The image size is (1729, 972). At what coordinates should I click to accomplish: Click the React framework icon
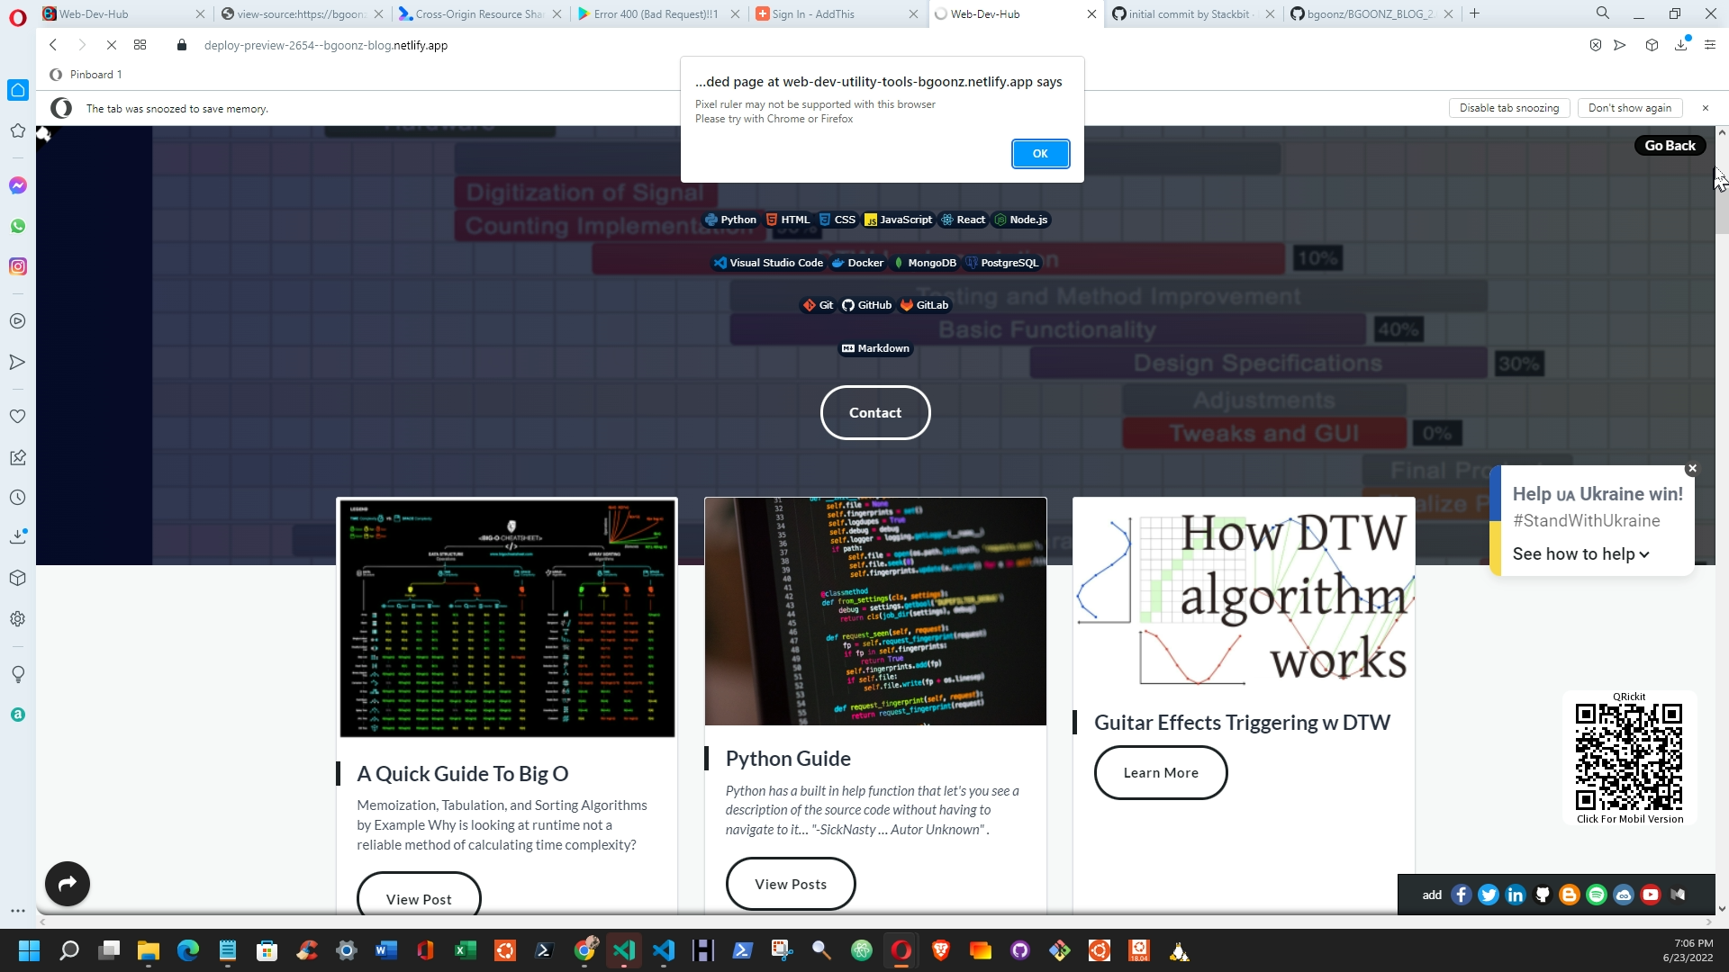pyautogui.click(x=946, y=220)
